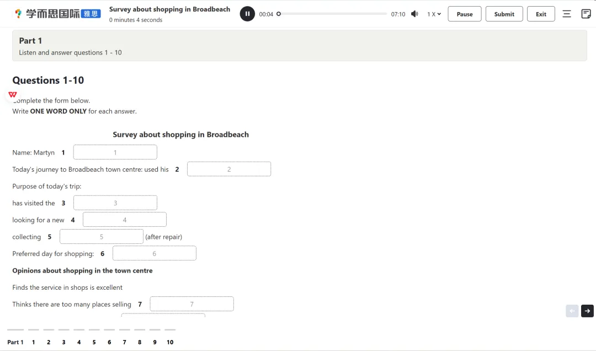Viewport: 596px width, 351px height.
Task: Jump to question 6 in bottom navigation
Action: click(109, 342)
